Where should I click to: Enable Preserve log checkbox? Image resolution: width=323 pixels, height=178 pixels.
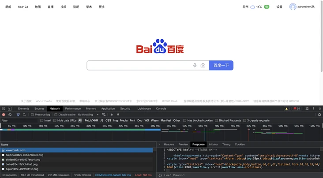click(x=32, y=115)
